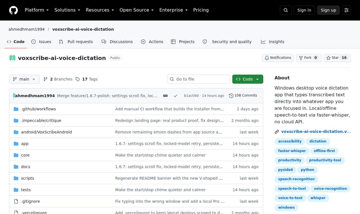Select the accessibility topic tag
The width and height of the screenshot is (360, 214).
point(290,141)
